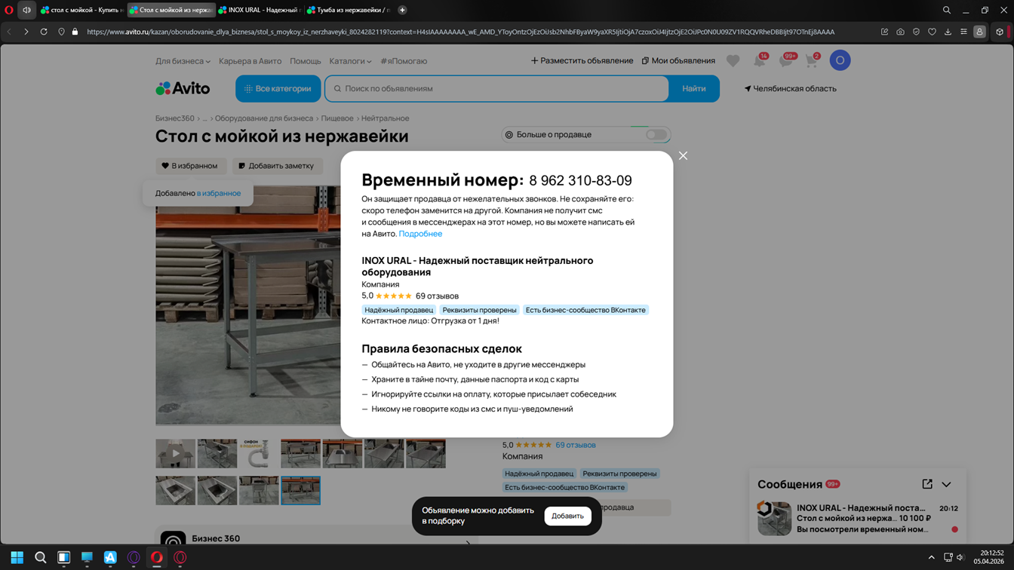Select the siphon gift thumbnail
This screenshot has height=570, width=1014.
pyautogui.click(x=259, y=454)
